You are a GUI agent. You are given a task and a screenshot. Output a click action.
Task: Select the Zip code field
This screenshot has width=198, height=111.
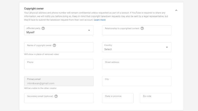click(x=156, y=98)
